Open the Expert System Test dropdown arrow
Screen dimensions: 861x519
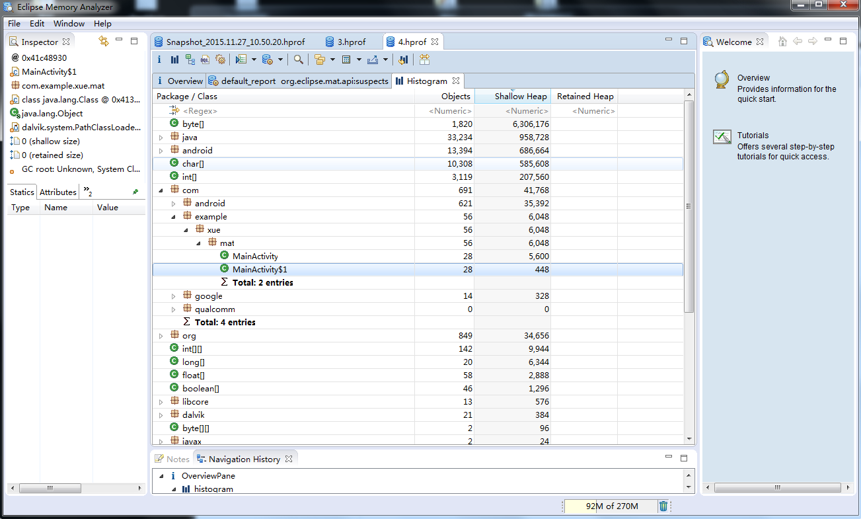[x=254, y=60]
